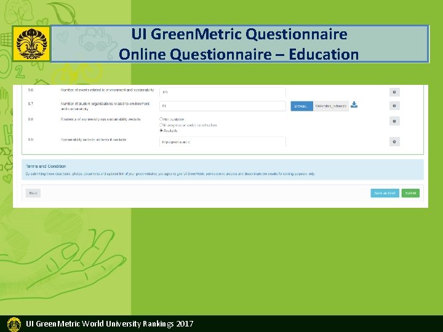The width and height of the screenshot is (443, 332).
Task: Click the Universitas_Indonesia file name box
Action: [x=331, y=106]
